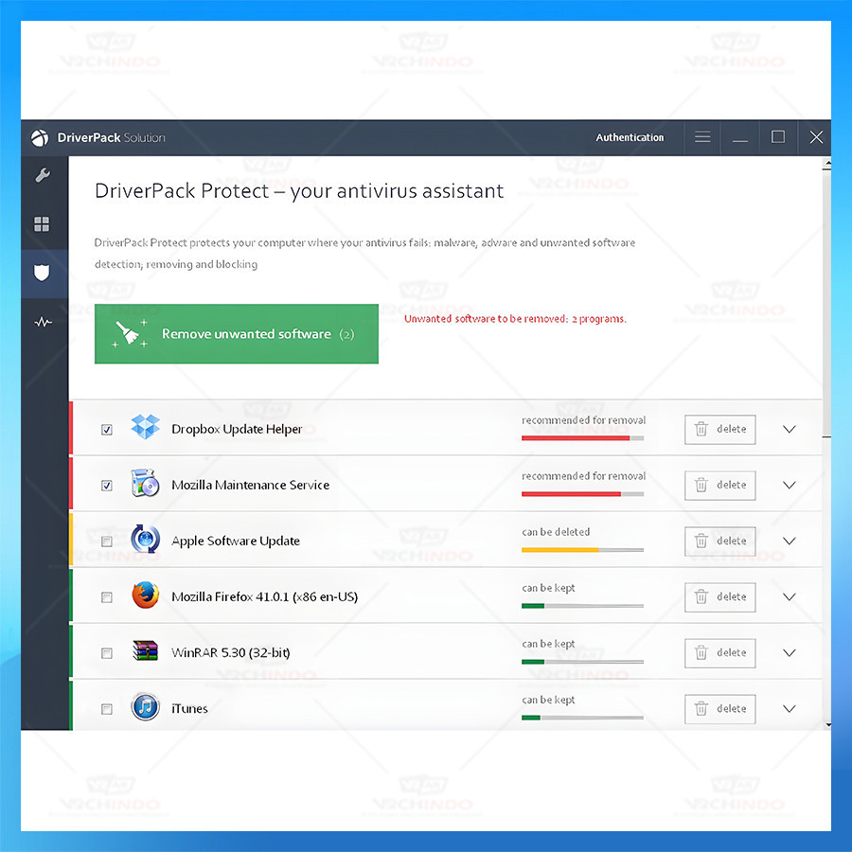Delete Mozilla Firefox 41.0.1
Screen dimensions: 852x852
click(720, 597)
